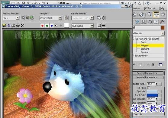Switch to the Hierarchy panel tab
Image resolution: width=168 pixels, height=118 pixels.
click(x=144, y=22)
